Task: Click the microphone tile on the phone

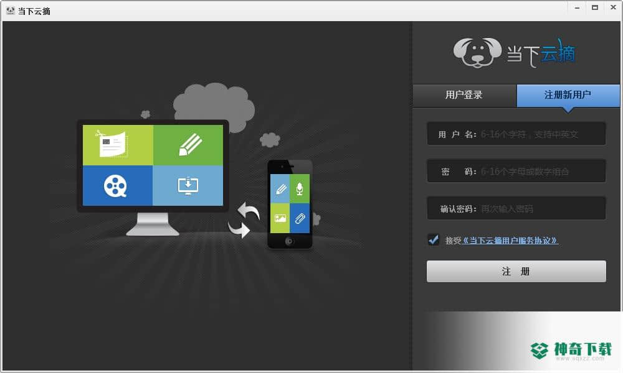Action: click(x=300, y=189)
